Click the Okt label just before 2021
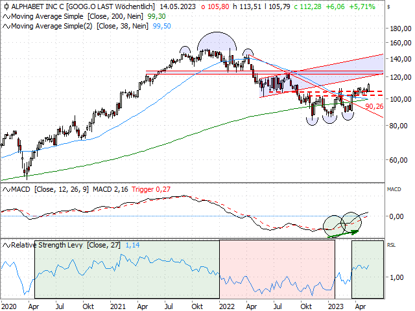415x311 pixels. click(88, 306)
